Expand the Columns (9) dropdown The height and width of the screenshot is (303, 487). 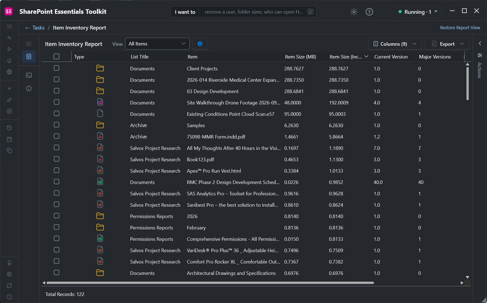click(395, 44)
